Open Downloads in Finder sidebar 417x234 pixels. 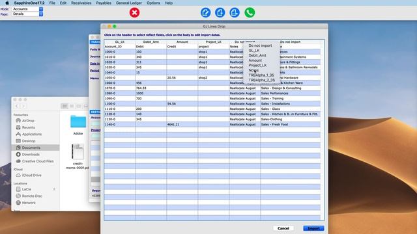click(x=31, y=155)
